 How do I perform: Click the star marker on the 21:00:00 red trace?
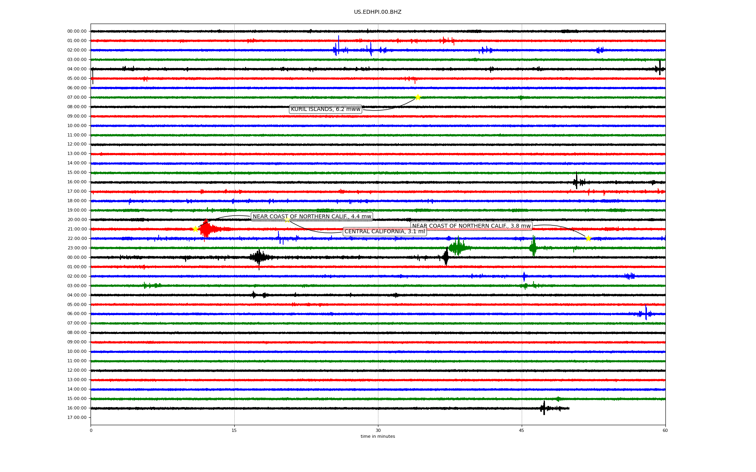tap(195, 229)
